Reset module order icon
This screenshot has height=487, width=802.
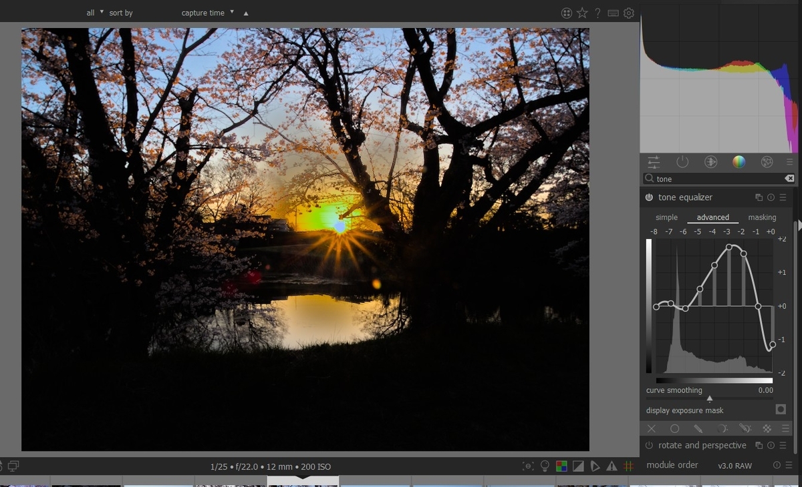[777, 465]
